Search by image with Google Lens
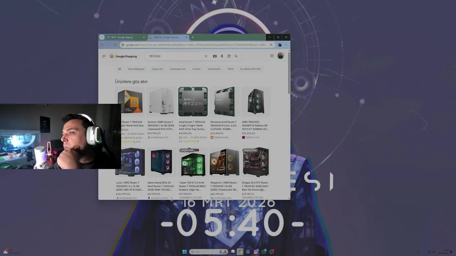Image resolution: width=456 pixels, height=256 pixels. click(229, 56)
